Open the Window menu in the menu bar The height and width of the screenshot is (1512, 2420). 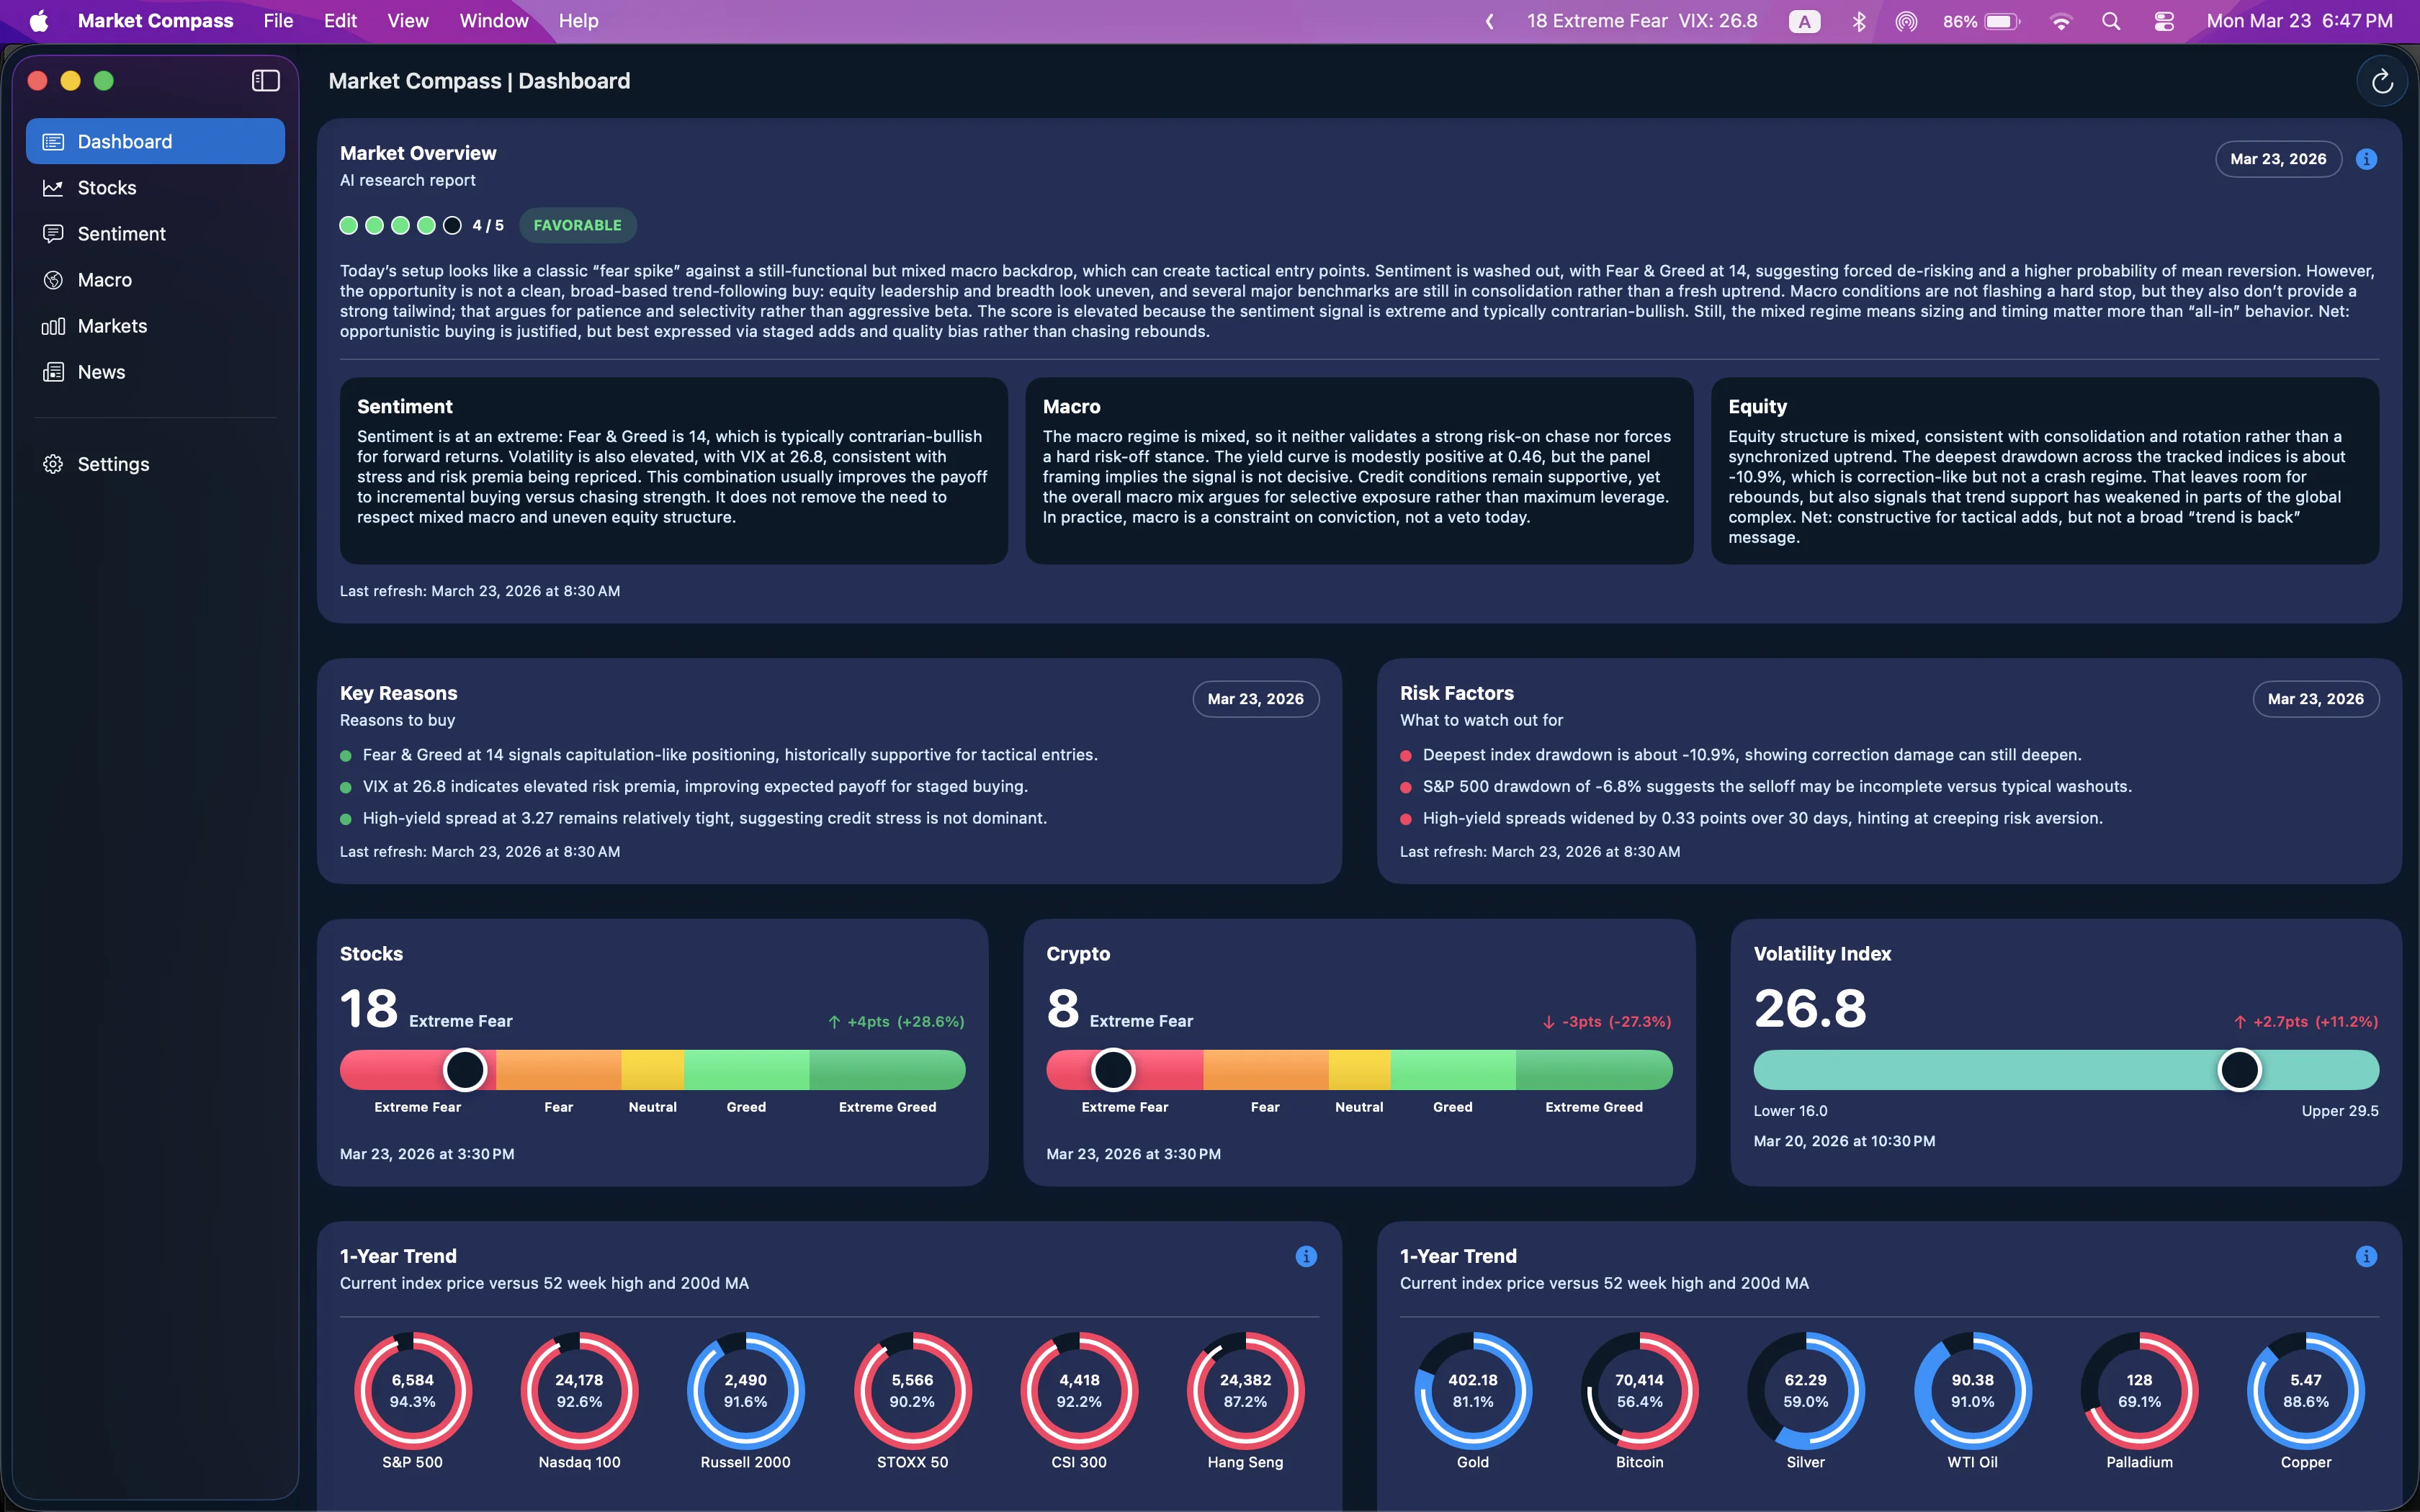tap(493, 21)
